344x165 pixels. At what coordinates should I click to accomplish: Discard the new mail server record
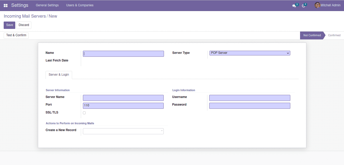(24, 25)
